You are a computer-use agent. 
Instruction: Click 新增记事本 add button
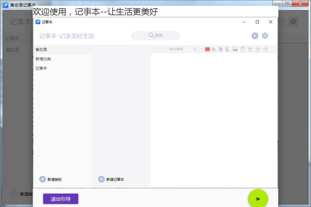coord(111,179)
